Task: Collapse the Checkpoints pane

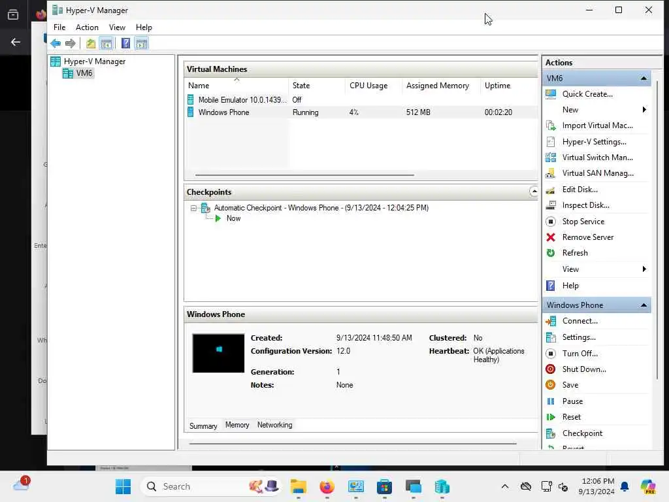Action: click(x=534, y=192)
